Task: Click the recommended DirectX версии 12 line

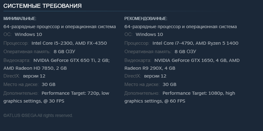Action: tap(145, 76)
